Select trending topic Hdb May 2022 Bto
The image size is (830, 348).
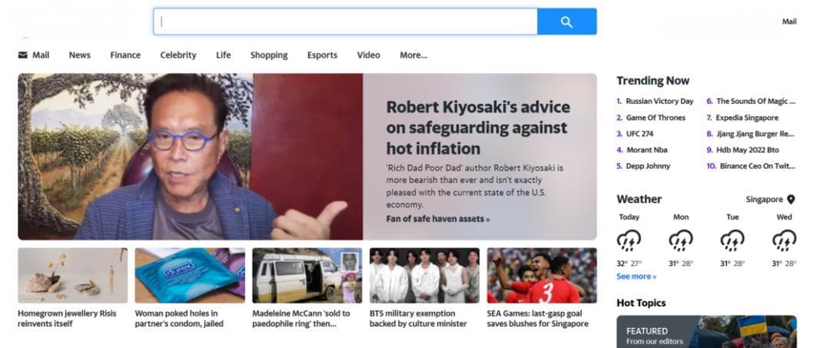[x=748, y=150]
